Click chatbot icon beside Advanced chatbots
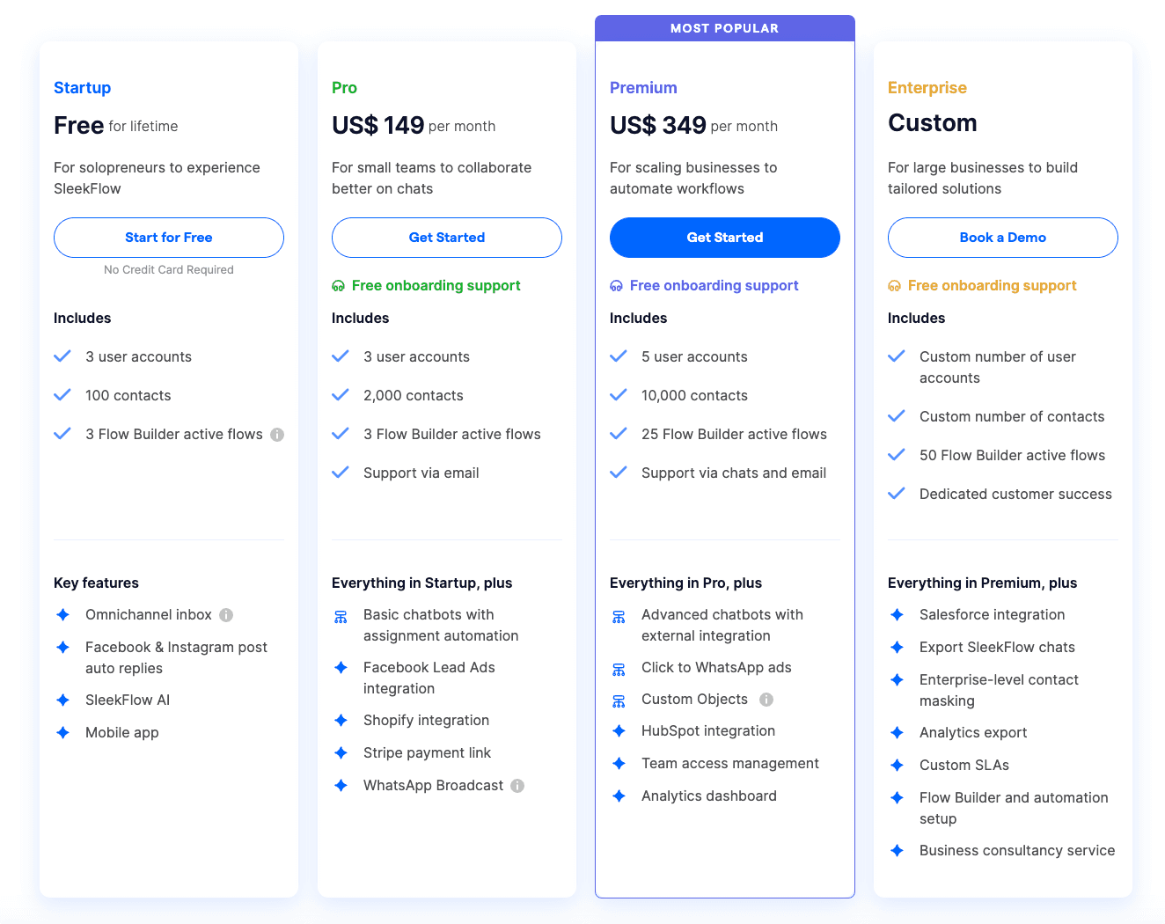 coord(619,617)
